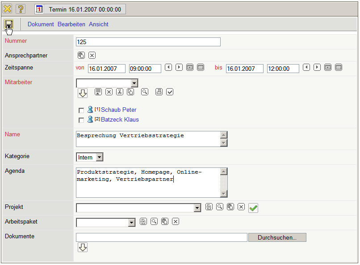Click the scissors cut icon under Mitarbeiter
Screen dimensions: 360x265
click(x=120, y=92)
